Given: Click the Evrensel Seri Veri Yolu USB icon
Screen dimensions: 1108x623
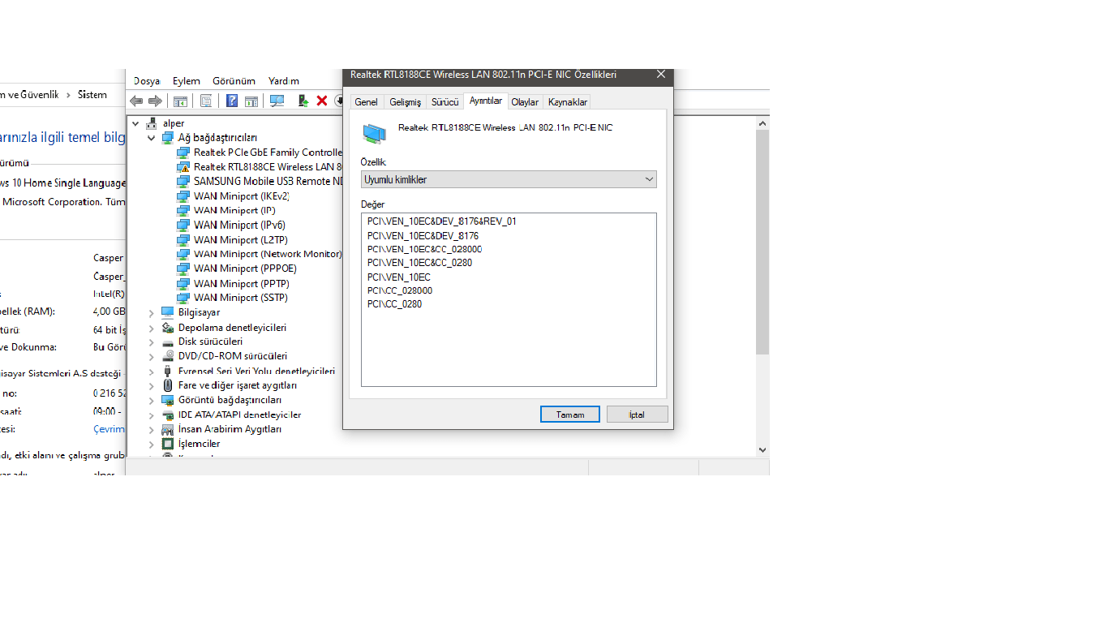Looking at the screenshot, I should (168, 371).
